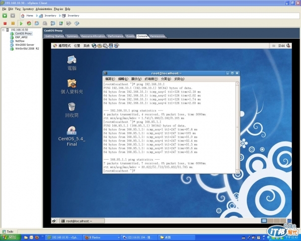The width and height of the screenshot is (301, 241).
Task: Open System menu in CentOS panel
Action: (86, 46)
